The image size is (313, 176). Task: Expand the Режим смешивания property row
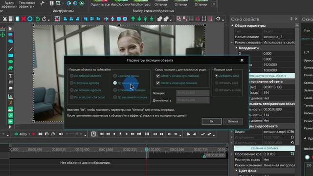[x=232, y=43]
